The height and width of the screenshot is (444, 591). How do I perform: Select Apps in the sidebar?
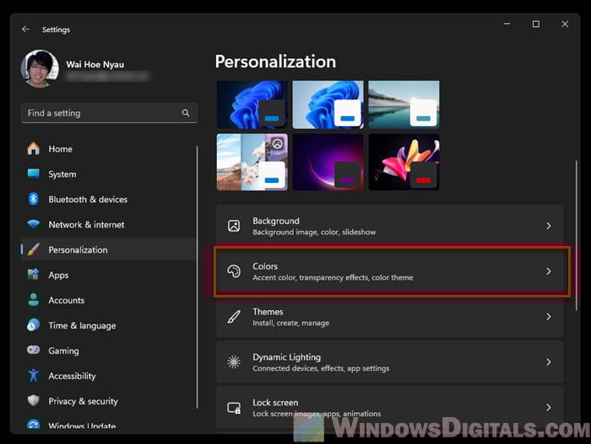click(x=109, y=275)
